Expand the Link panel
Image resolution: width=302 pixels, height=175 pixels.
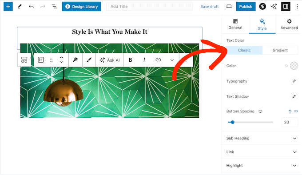261,152
